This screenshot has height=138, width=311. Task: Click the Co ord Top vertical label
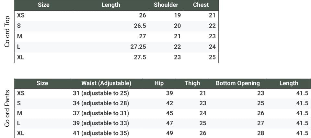pos(7,31)
